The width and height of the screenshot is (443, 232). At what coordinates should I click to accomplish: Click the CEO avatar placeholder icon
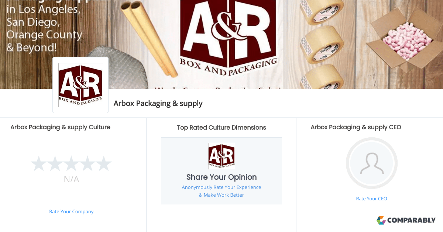[371, 163]
